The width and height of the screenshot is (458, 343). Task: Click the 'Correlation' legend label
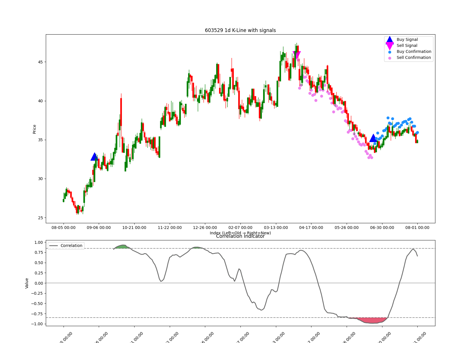pyautogui.click(x=71, y=246)
